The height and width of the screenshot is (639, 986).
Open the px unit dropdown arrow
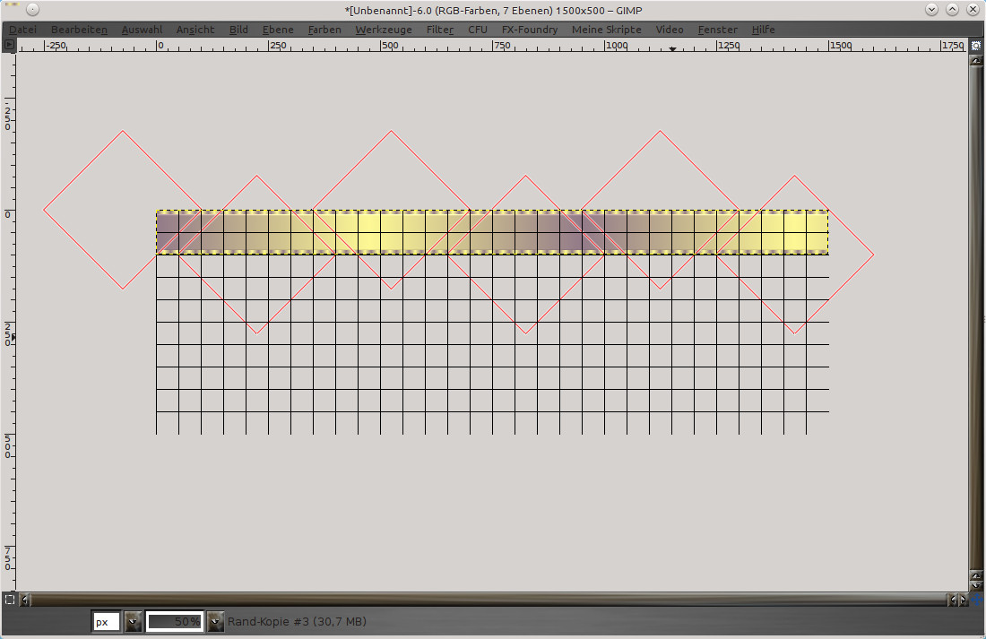click(x=133, y=621)
